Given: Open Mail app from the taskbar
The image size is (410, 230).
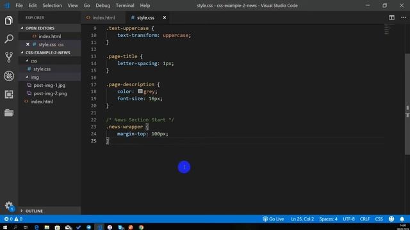Looking at the screenshot, I should [x=68, y=227].
